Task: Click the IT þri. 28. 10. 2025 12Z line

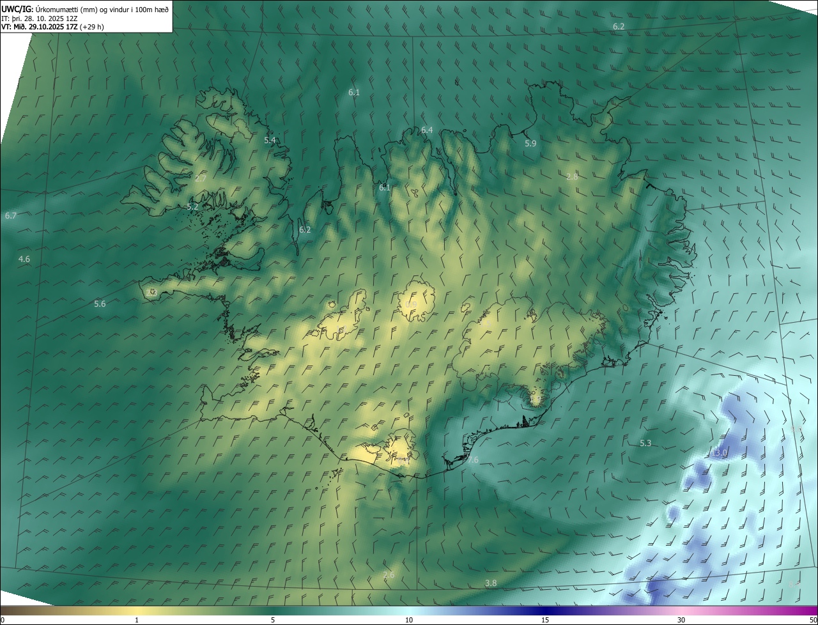Action: [x=40, y=19]
